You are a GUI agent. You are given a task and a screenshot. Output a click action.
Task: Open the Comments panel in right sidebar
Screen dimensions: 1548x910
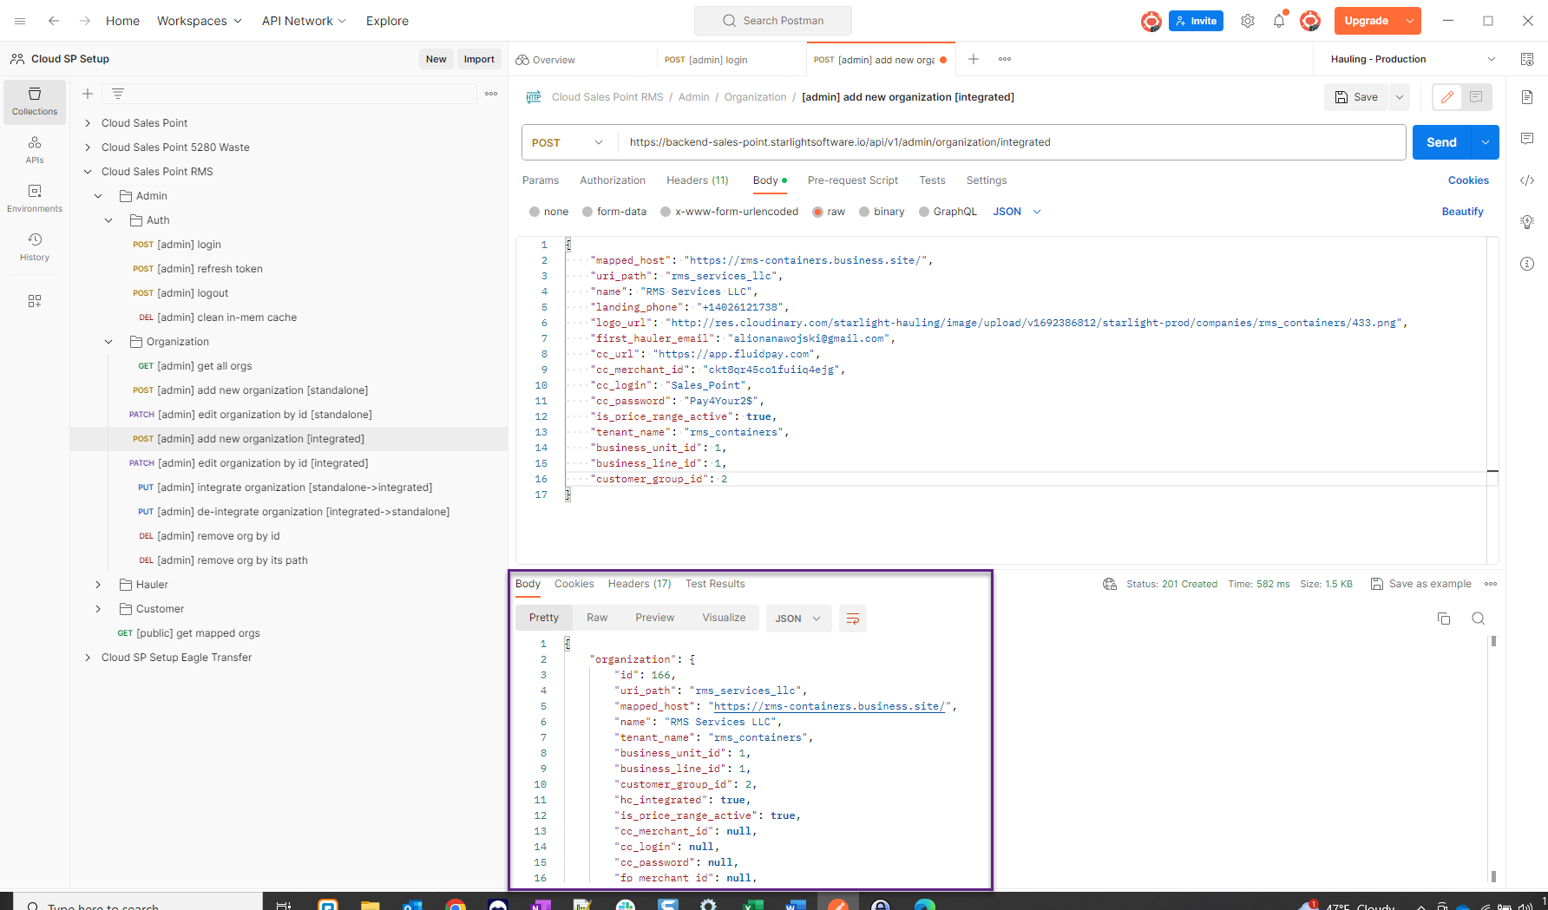(x=1527, y=139)
